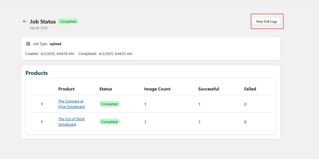This screenshot has width=319, height=159.
Task: Click the Failed count for Out of Stock Snowboard
Action: tap(245, 122)
